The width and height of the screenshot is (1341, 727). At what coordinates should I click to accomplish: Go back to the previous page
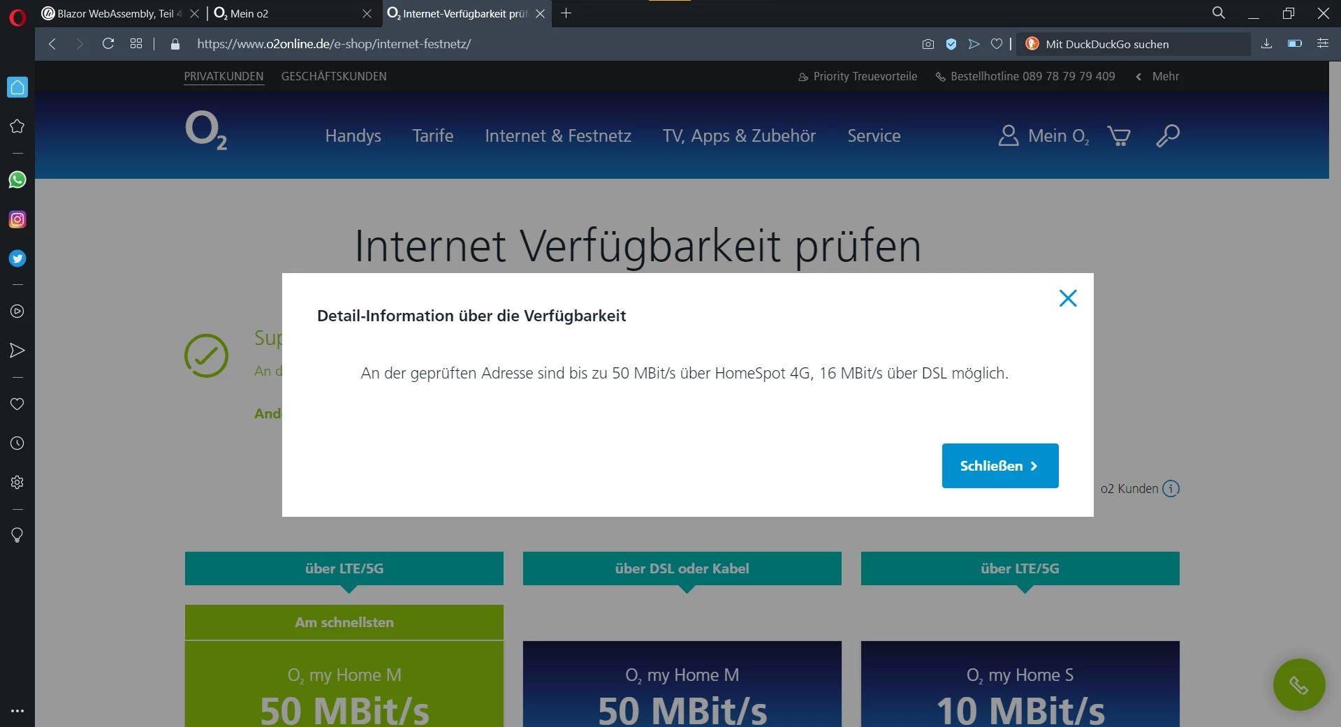click(x=52, y=44)
